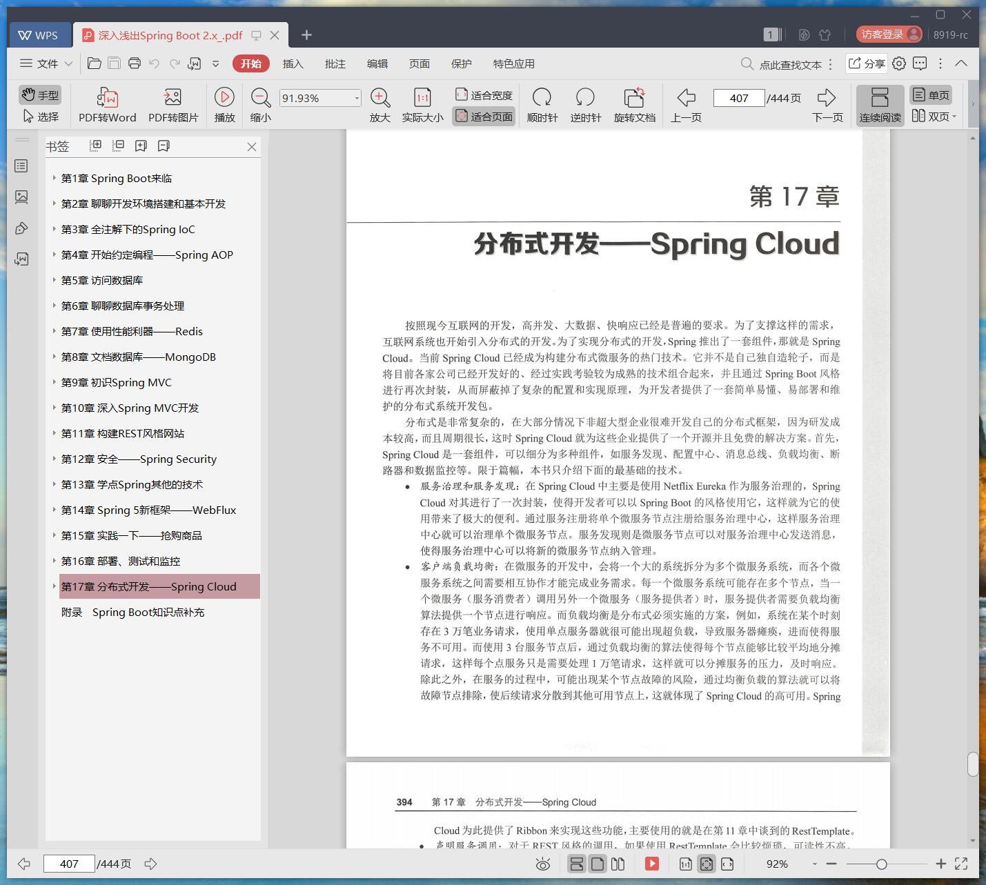Click the print icon in quick toolbar
The image size is (986, 885).
tap(135, 63)
